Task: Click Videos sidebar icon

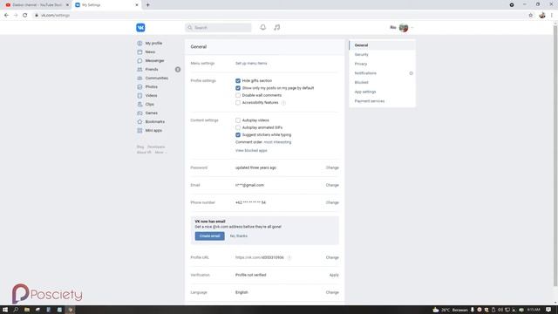Action: pyautogui.click(x=139, y=95)
